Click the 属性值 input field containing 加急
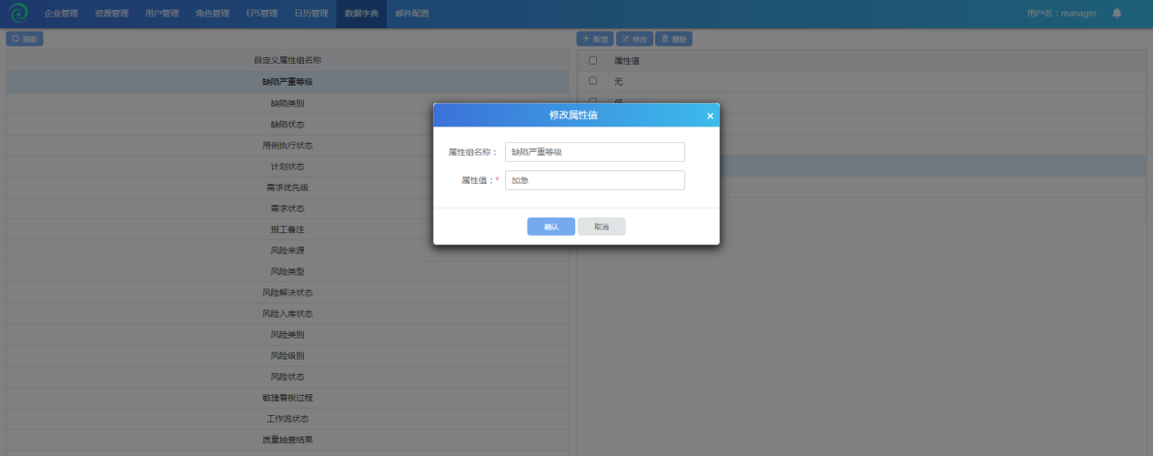The height and width of the screenshot is (456, 1153). (x=594, y=180)
